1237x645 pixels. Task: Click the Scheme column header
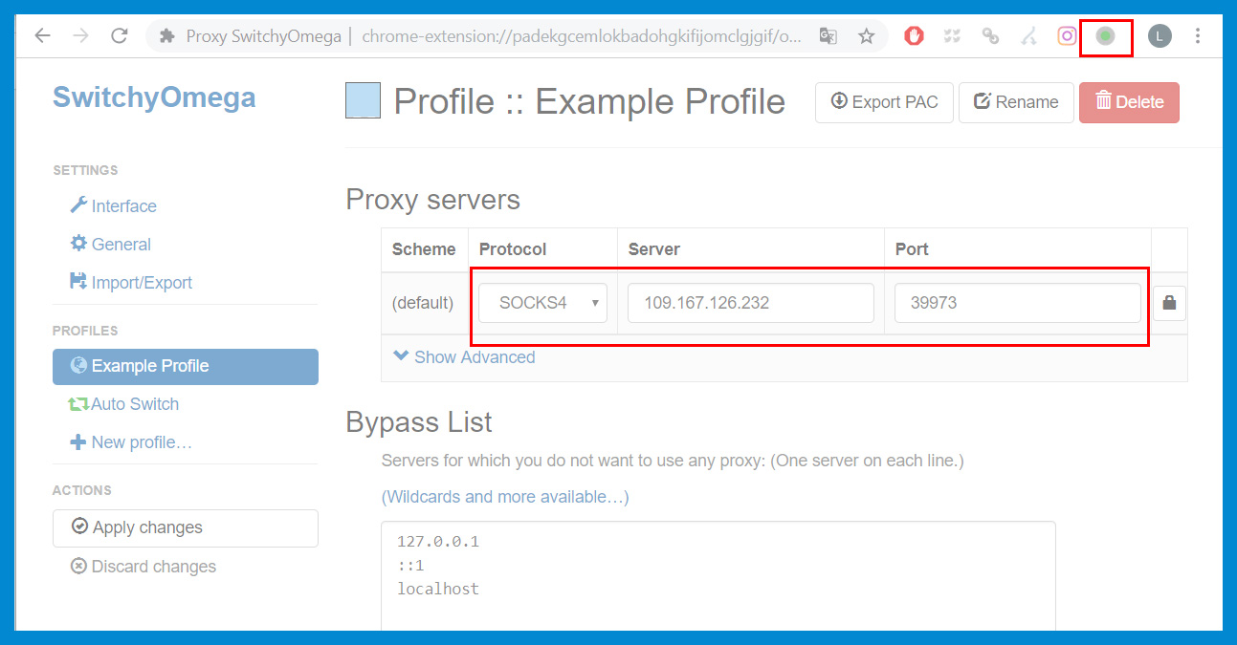pyautogui.click(x=424, y=249)
